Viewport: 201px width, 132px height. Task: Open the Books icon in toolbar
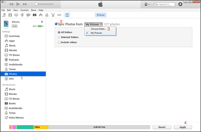tap(35, 15)
